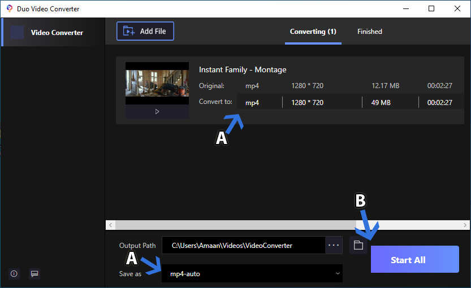Click the Add File icon glyph
The height and width of the screenshot is (288, 471).
(129, 31)
